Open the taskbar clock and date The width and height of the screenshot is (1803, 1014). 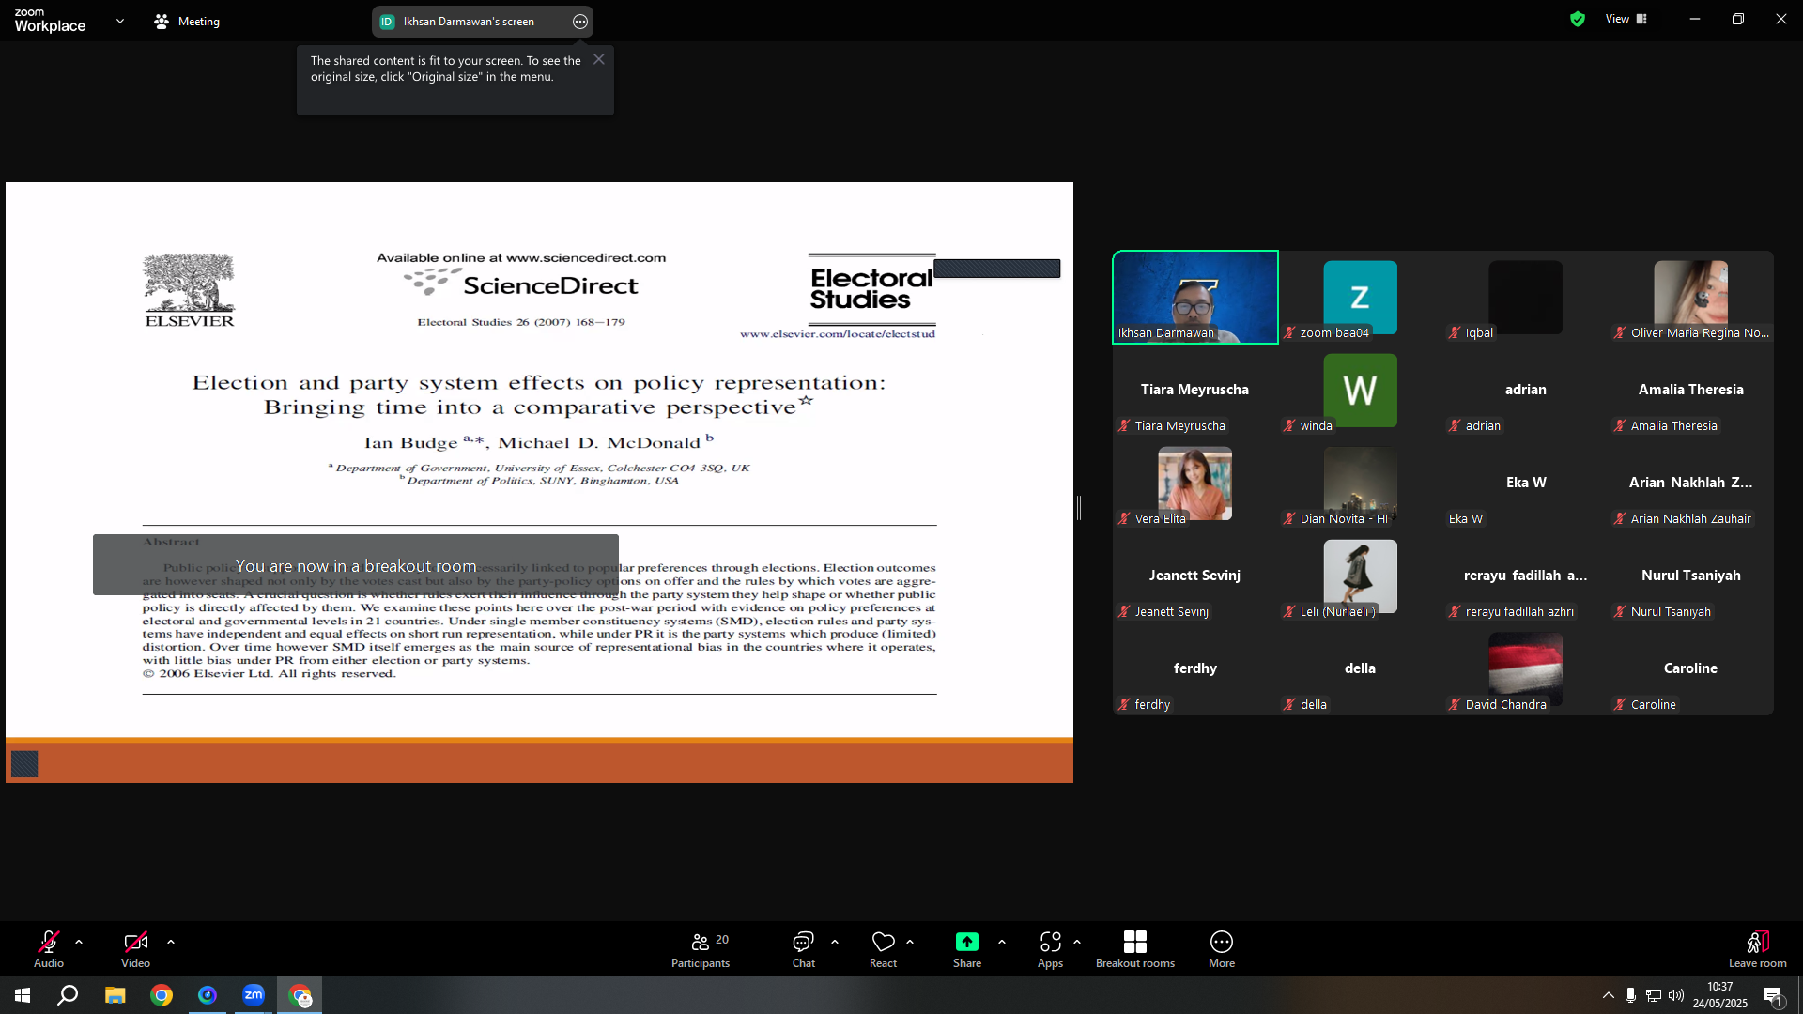pyautogui.click(x=1720, y=995)
